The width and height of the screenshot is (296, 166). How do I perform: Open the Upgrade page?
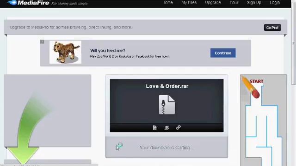(x=213, y=3)
